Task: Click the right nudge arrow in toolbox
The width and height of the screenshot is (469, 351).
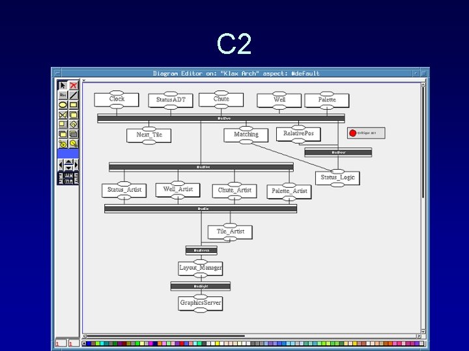Action: (76, 164)
